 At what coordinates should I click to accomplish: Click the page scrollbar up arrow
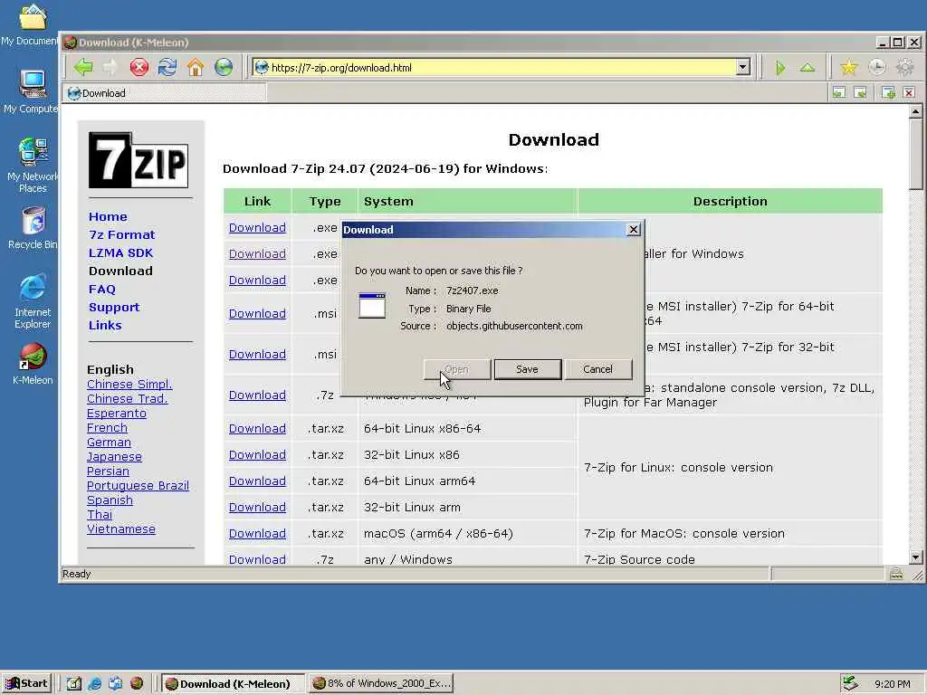click(915, 111)
